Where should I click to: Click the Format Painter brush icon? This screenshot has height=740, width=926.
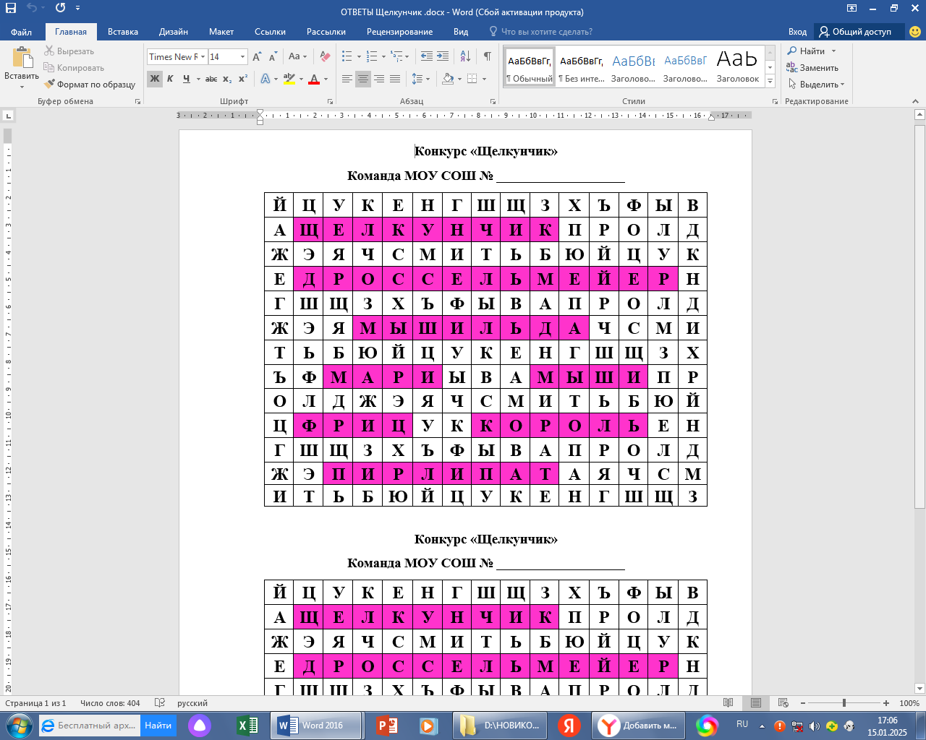pos(49,85)
